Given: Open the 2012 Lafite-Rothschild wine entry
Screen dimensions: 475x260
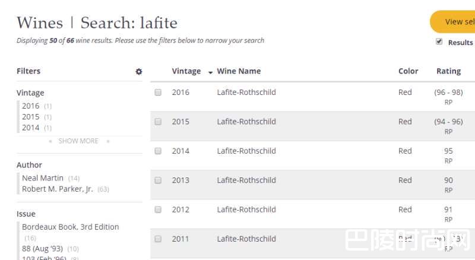Looking at the screenshot, I should point(246,210).
